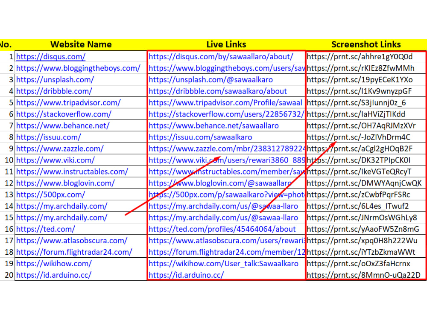This screenshot has height=320, width=427.
Task: Click the archdaily.com/us/@sawaa-llaro live link in row 14
Action: coord(223,206)
